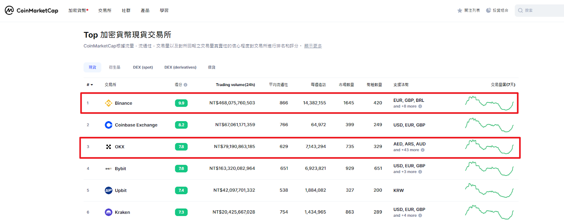The image size is (564, 223).
Task: Click the search magnifier icon
Action: pyautogui.click(x=520, y=11)
